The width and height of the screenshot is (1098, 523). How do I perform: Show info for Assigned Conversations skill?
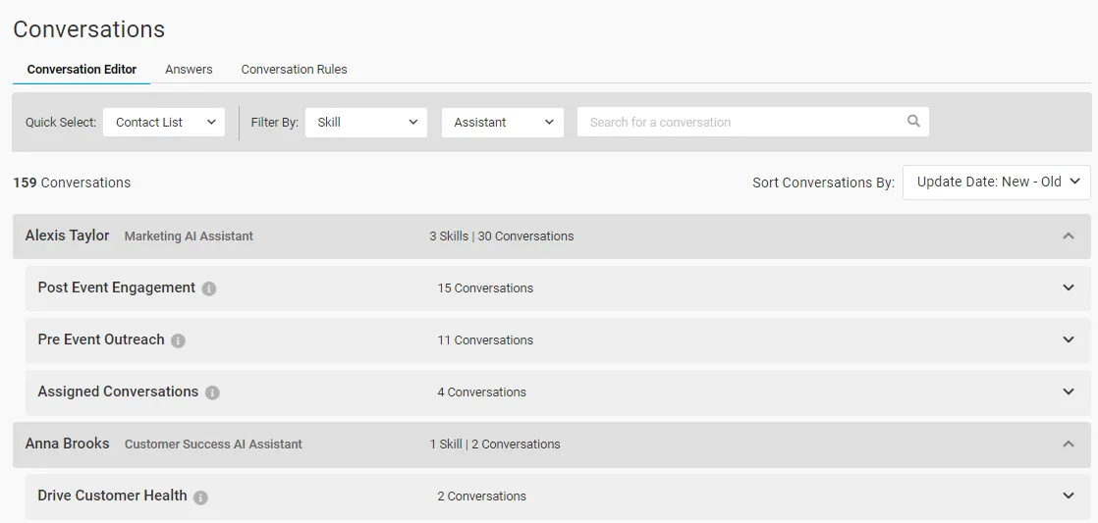[x=212, y=392]
